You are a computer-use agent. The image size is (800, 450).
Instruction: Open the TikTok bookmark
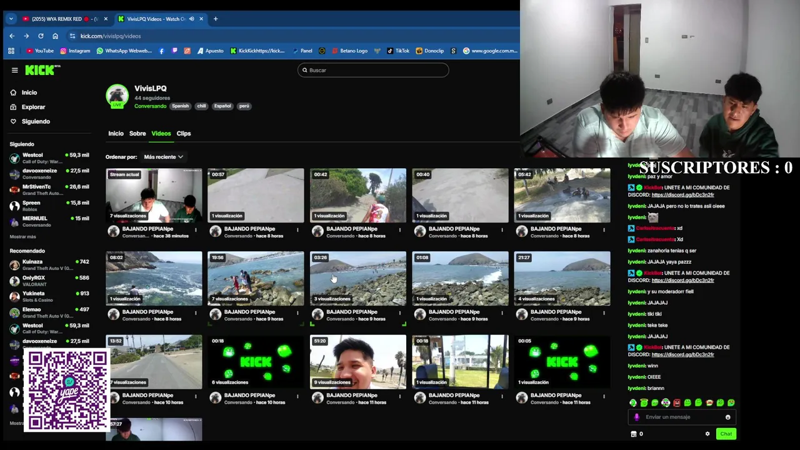398,51
